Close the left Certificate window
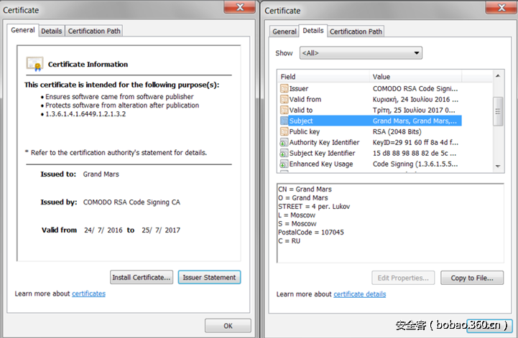The width and height of the screenshot is (518, 338). pos(240,6)
